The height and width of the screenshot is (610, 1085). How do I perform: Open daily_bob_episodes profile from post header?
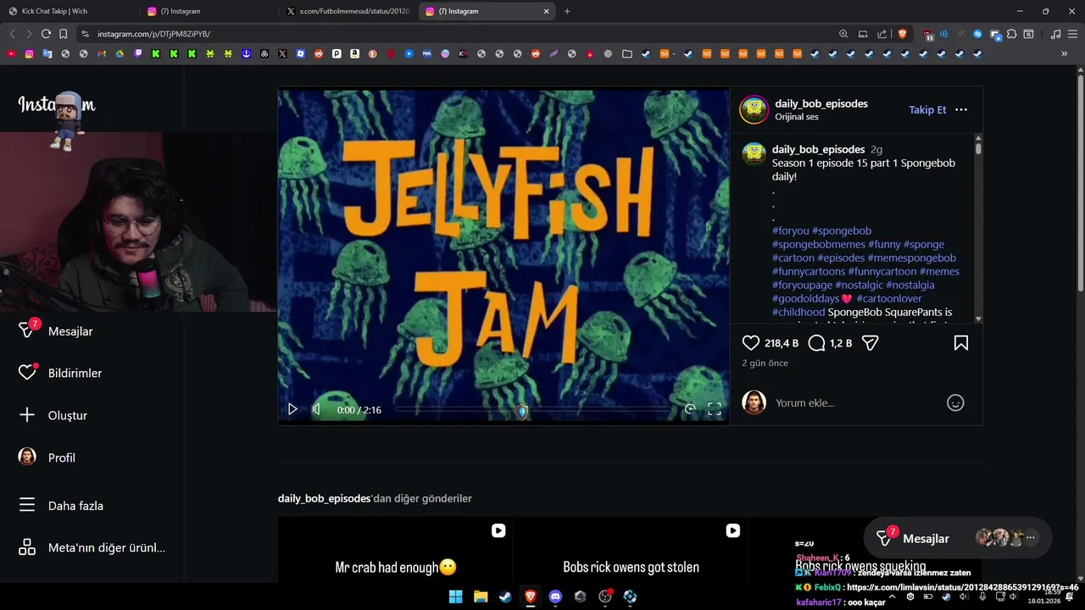(821, 103)
